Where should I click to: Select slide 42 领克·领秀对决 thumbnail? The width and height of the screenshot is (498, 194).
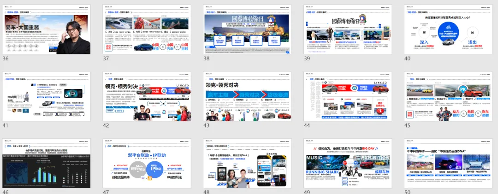tap(147, 96)
